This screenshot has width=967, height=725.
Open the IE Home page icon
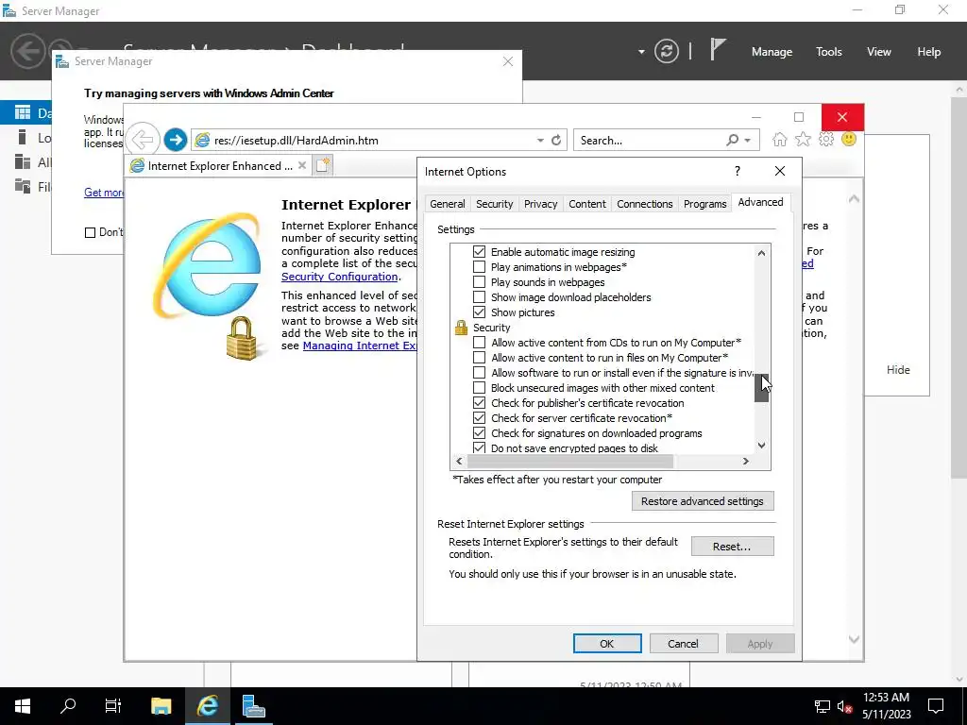coord(779,140)
